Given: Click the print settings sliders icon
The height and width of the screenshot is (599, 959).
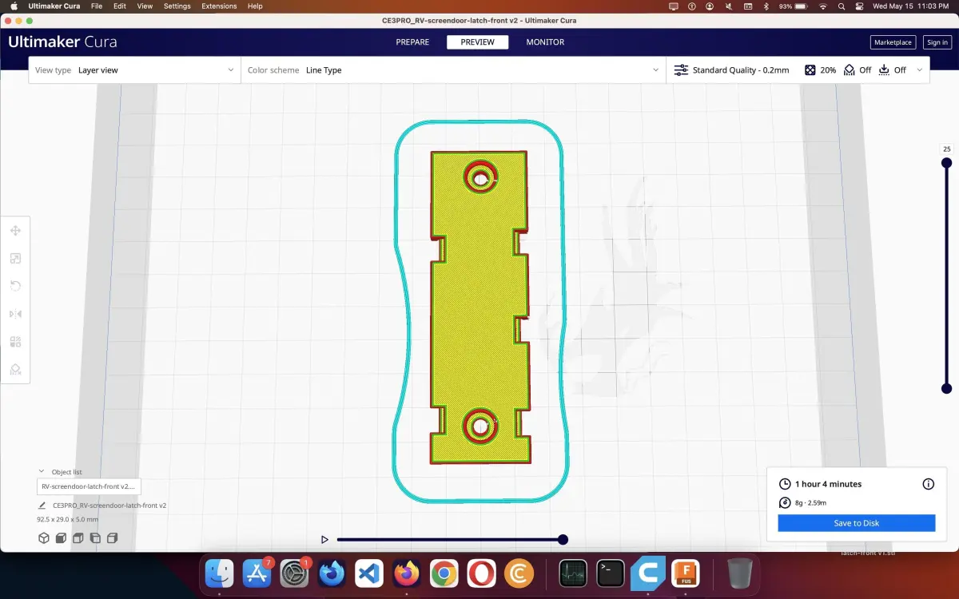Looking at the screenshot, I should click(x=681, y=70).
